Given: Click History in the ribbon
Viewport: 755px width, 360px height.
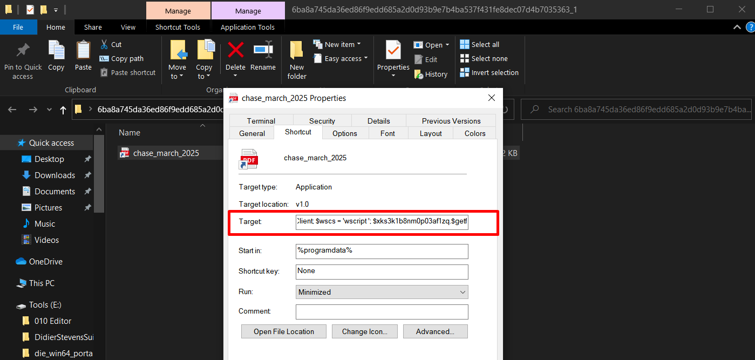Looking at the screenshot, I should (x=431, y=74).
